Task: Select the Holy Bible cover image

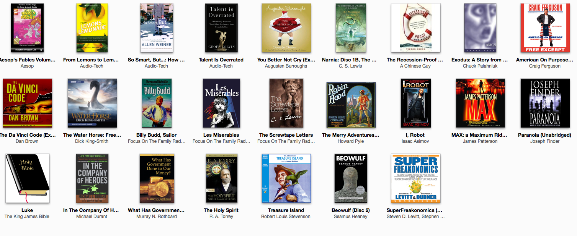Action: pyautogui.click(x=27, y=178)
